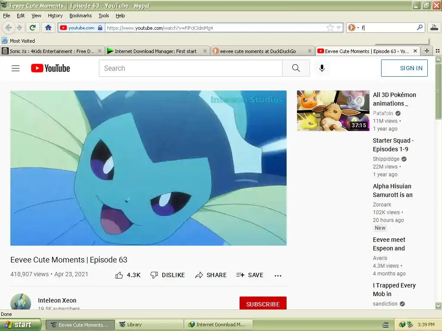Open a new tab with plus button

pos(427,51)
